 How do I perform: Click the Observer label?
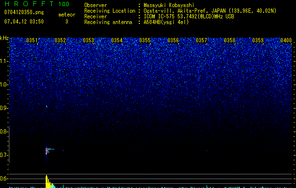[96, 5]
